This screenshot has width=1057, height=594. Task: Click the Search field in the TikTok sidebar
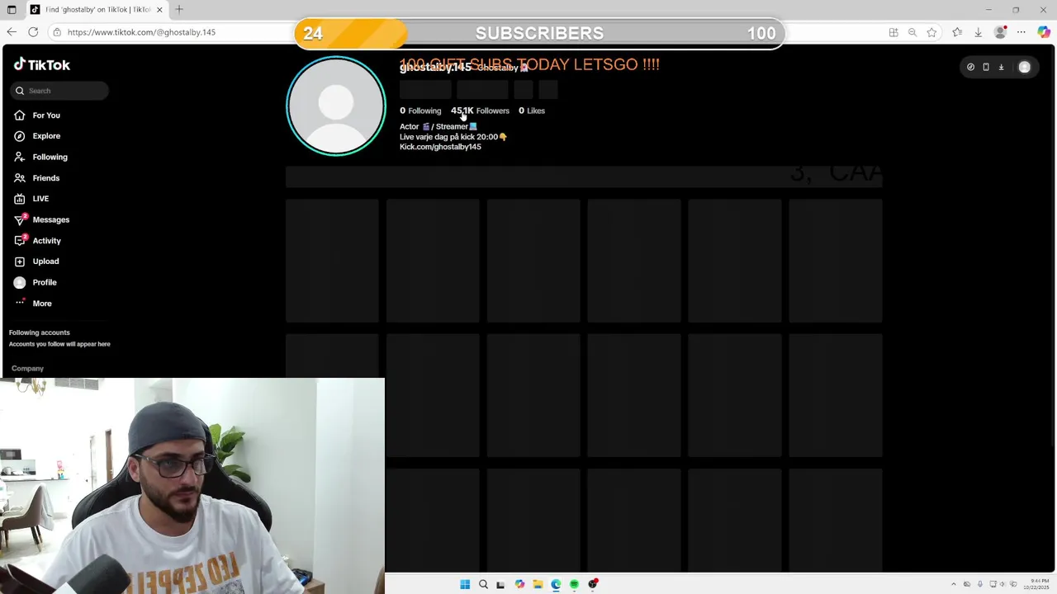(59, 91)
